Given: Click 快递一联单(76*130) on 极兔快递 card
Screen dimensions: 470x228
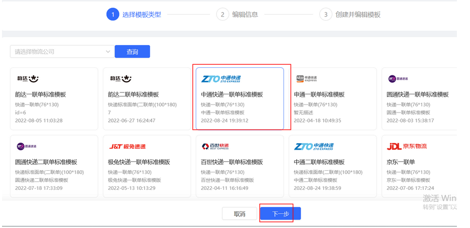Looking at the screenshot, I should [x=130, y=172].
